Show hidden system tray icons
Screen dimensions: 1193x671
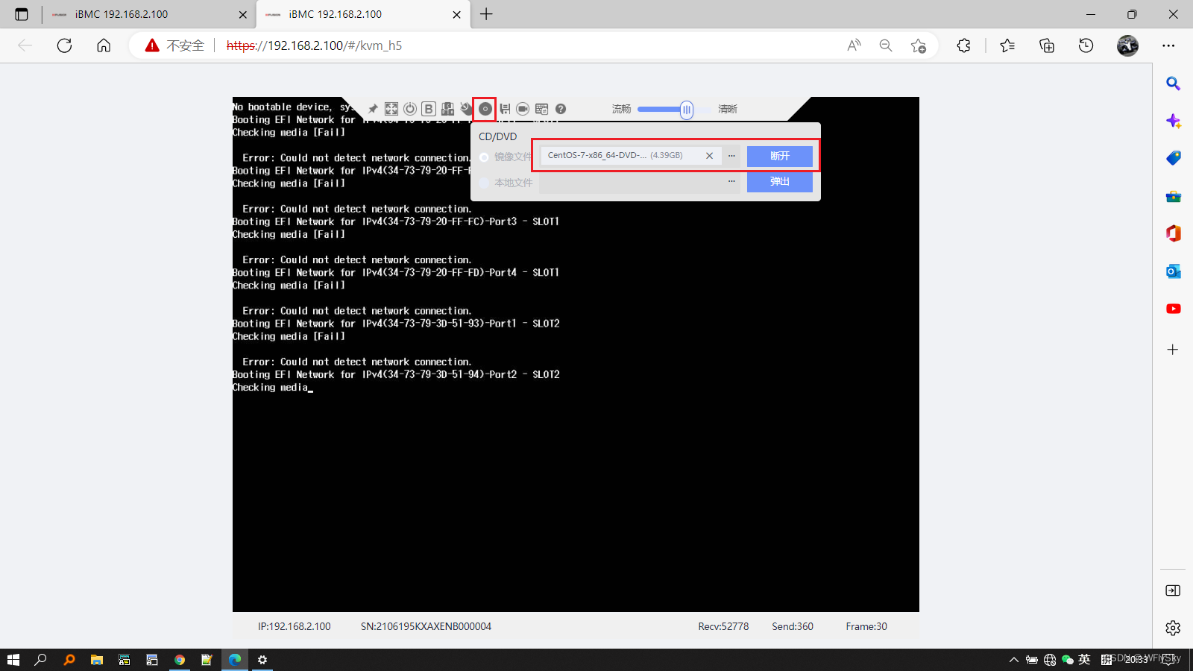pyautogui.click(x=1014, y=660)
